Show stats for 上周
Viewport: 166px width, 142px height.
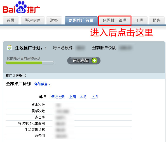coord(73,97)
